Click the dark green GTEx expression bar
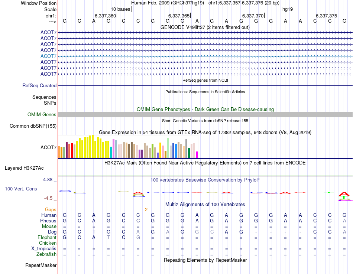This screenshot has height=274, width=353. coord(189,153)
